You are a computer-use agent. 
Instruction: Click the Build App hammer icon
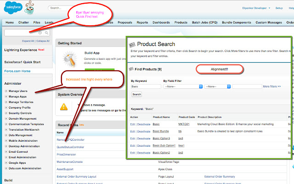70,59
